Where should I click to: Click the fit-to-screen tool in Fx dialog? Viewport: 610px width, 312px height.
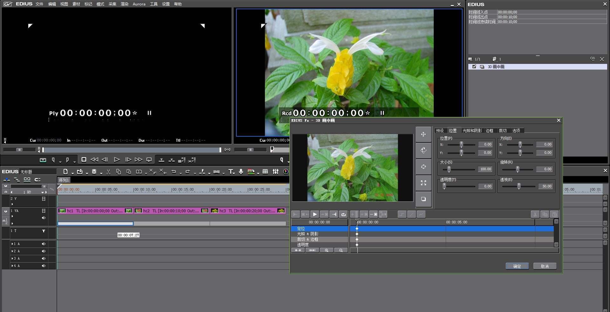[423, 183]
